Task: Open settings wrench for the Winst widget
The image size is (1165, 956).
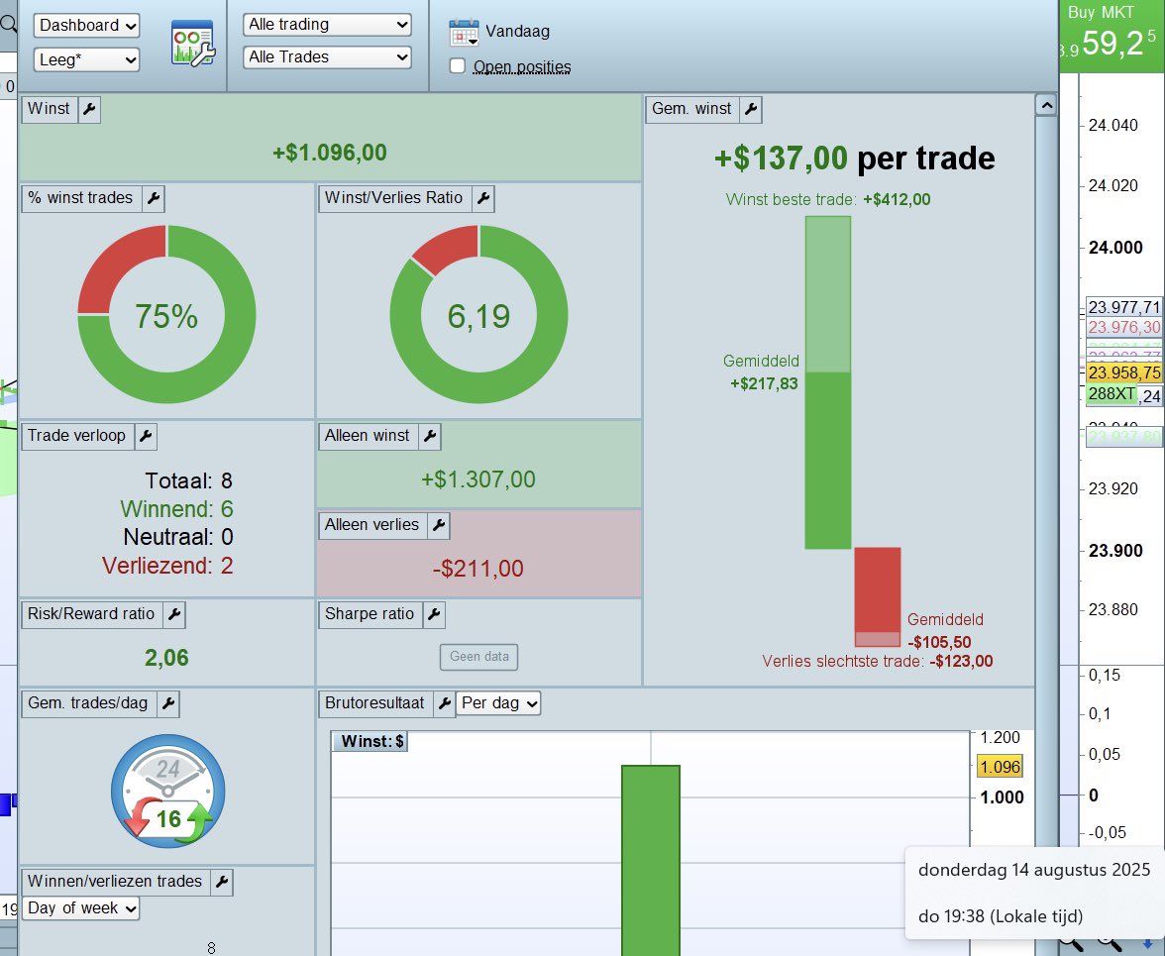Action: (x=89, y=109)
